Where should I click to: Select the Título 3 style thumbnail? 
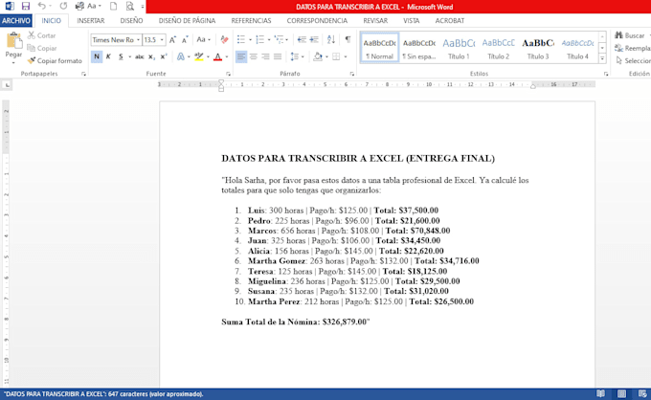tap(538, 48)
